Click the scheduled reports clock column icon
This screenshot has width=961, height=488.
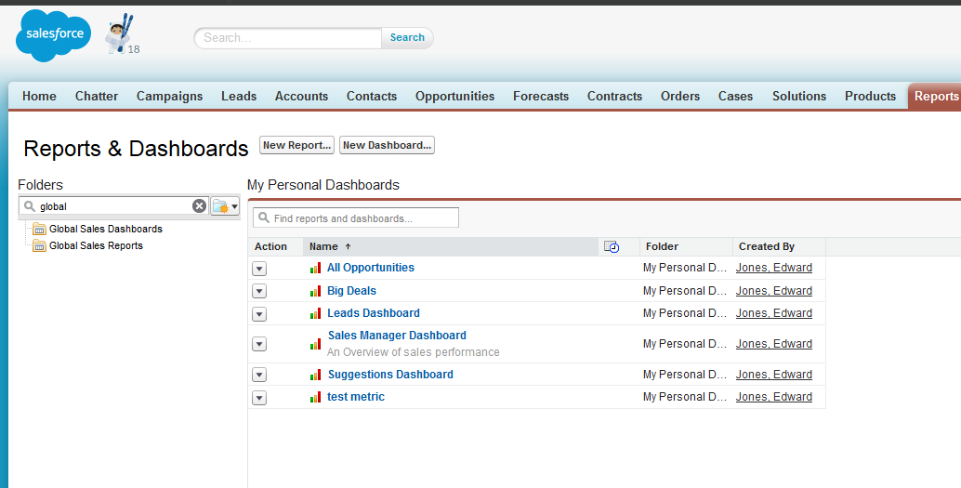click(612, 246)
